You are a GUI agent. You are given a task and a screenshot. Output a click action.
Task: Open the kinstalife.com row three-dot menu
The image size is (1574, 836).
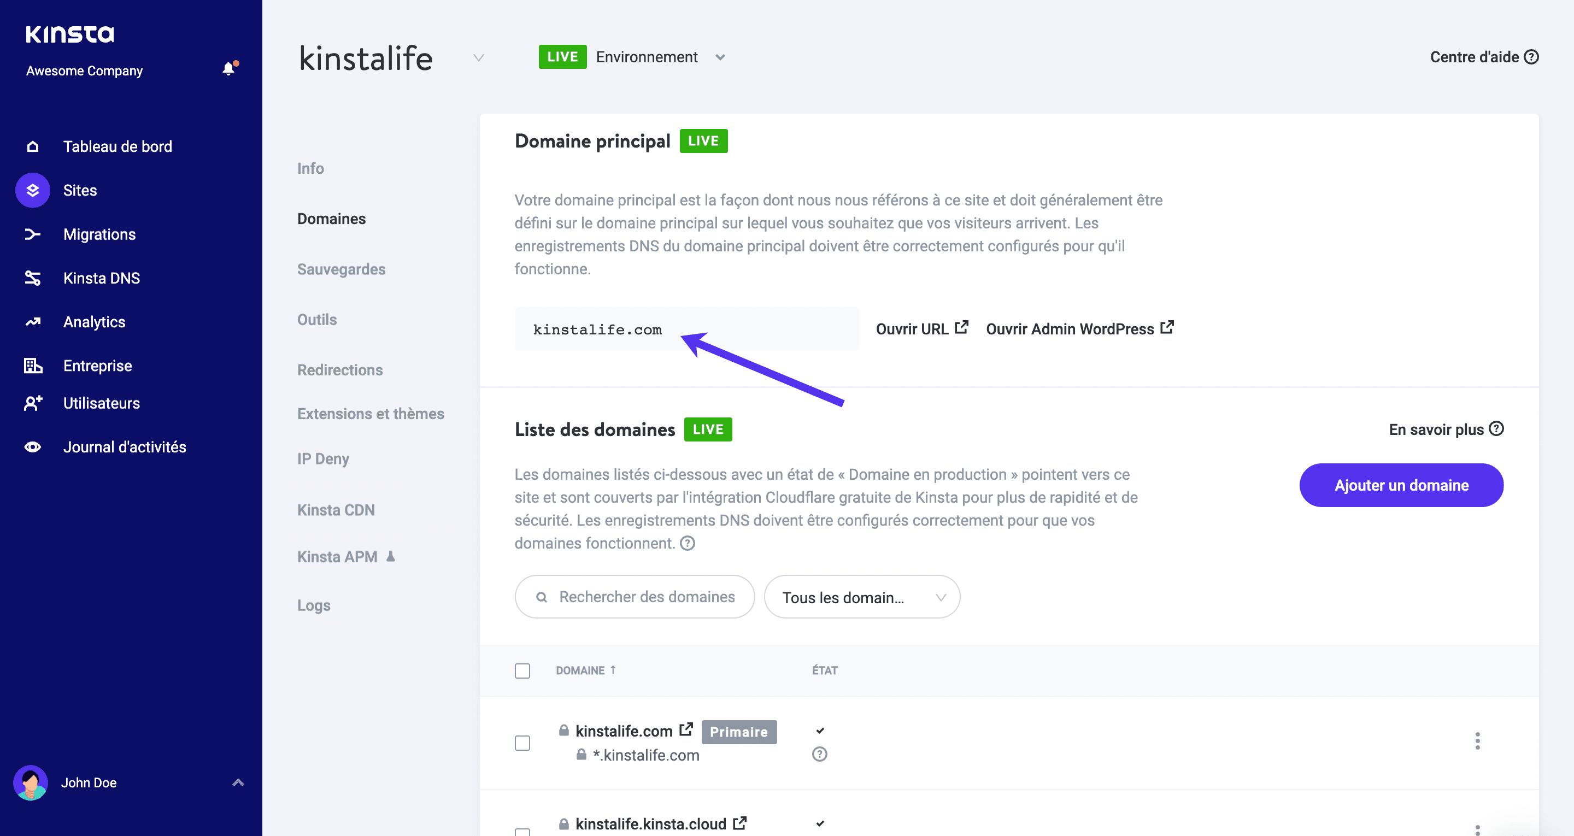(1477, 741)
